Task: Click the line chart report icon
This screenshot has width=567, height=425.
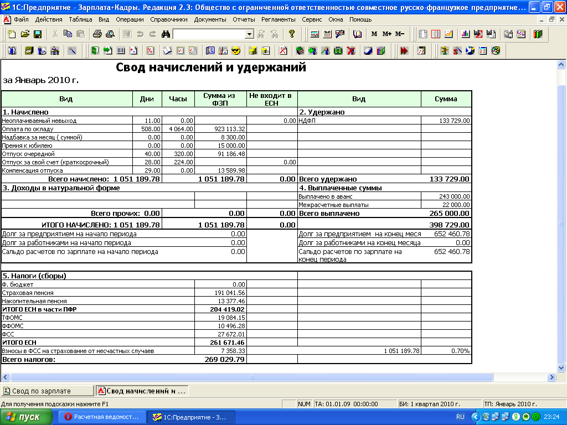Action: tap(449, 34)
